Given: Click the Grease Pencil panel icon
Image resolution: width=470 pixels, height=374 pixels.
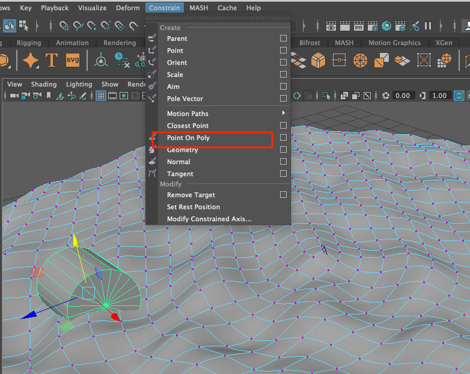Looking at the screenshot, I should [83, 96].
